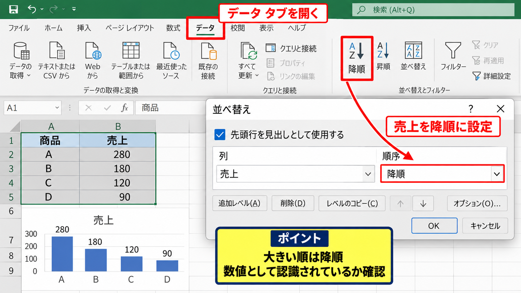Click the すべて更新 refresh icon
521x293 pixels.
[248, 51]
